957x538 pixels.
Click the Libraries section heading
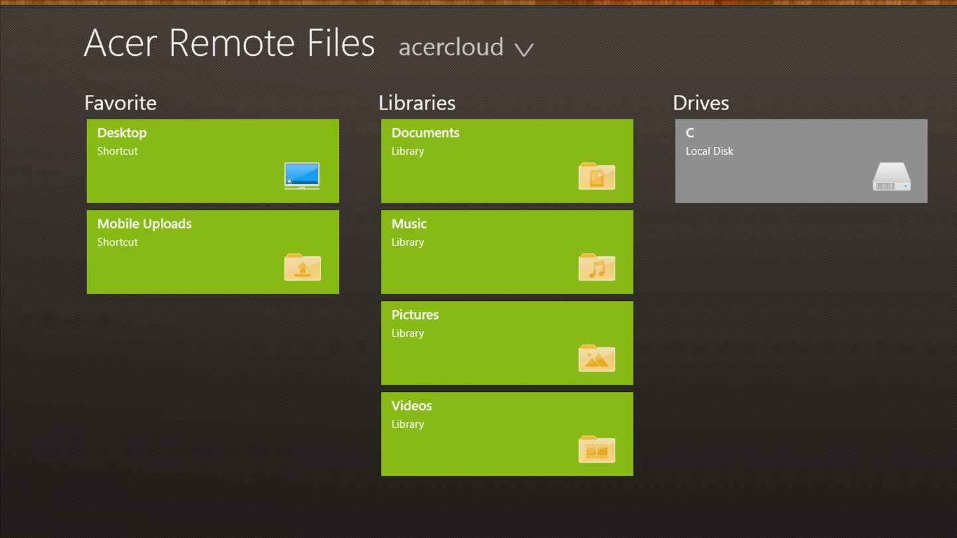click(x=417, y=103)
